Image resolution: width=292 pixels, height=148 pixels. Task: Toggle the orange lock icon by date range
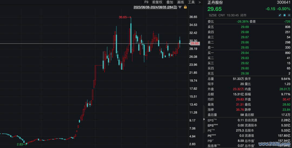[185, 7]
